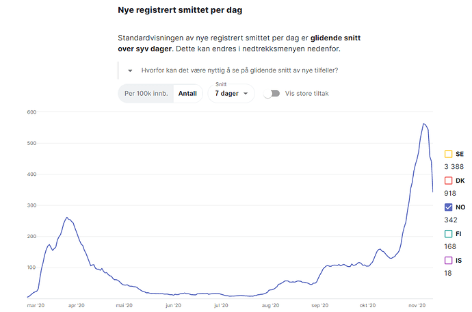Click the April peak on the chart line
Viewport: 472px width, 312px height.
pyautogui.click(x=67, y=218)
